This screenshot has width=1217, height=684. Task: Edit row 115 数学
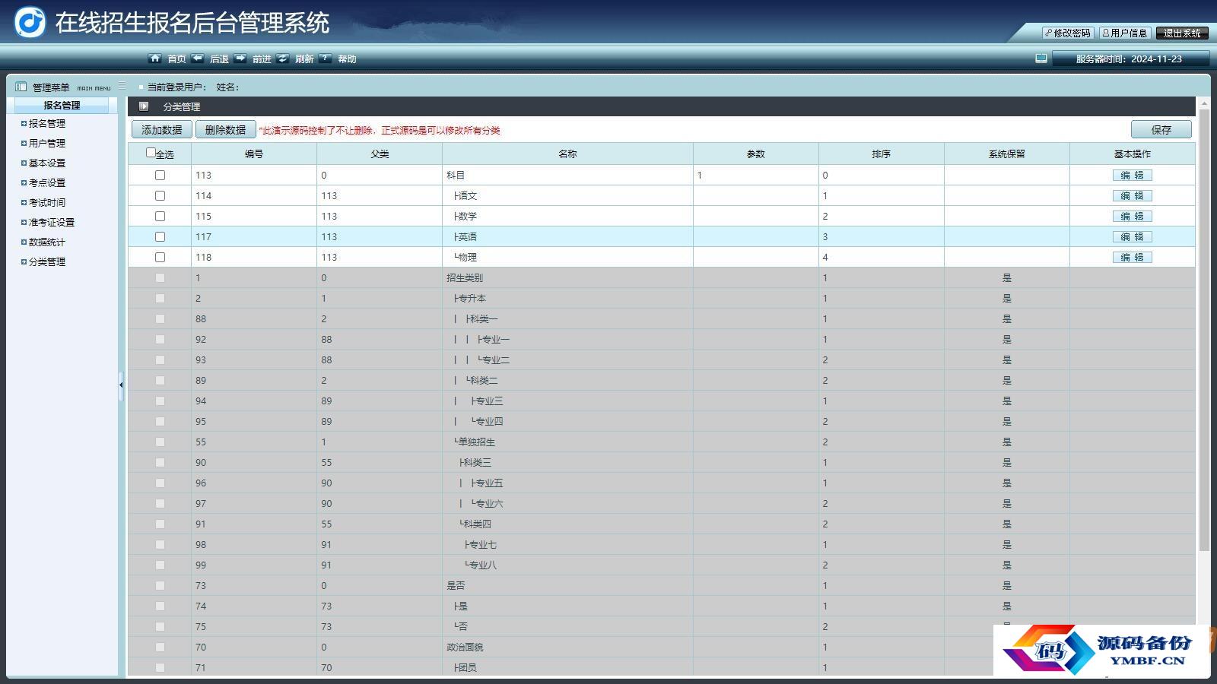[1132, 216]
